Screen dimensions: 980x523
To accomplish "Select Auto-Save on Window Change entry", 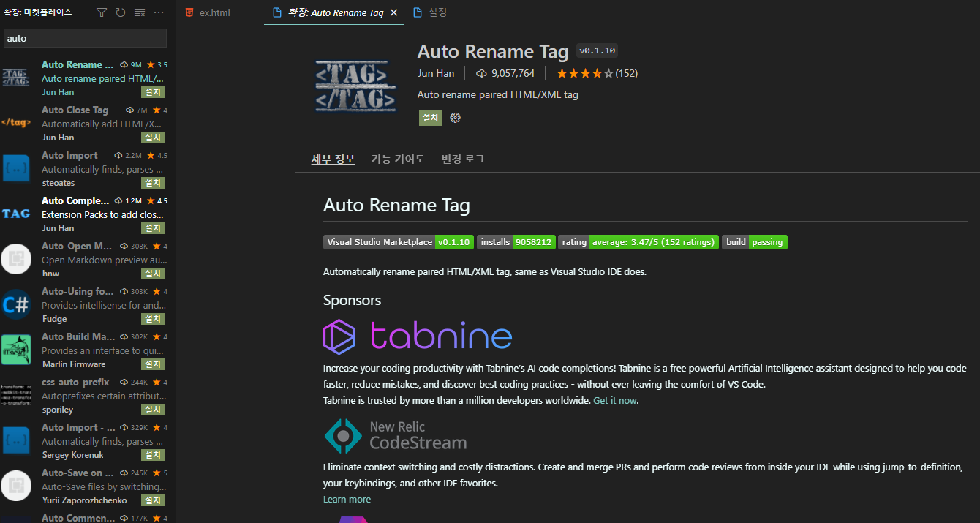I will 88,486.
